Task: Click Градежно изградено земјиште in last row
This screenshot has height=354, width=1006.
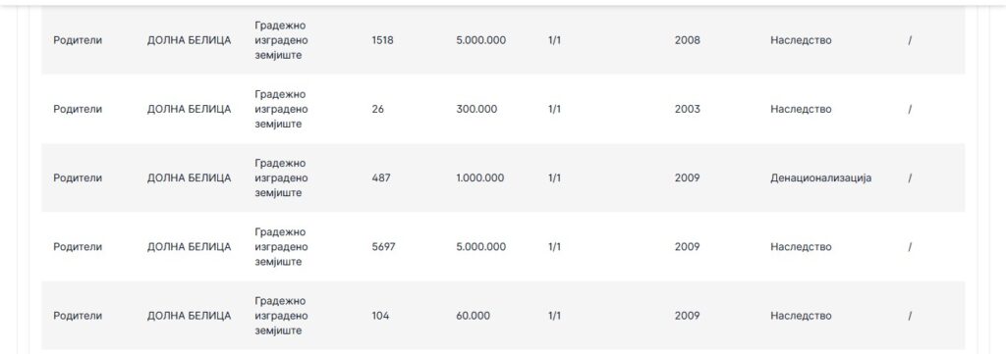Action: click(281, 316)
